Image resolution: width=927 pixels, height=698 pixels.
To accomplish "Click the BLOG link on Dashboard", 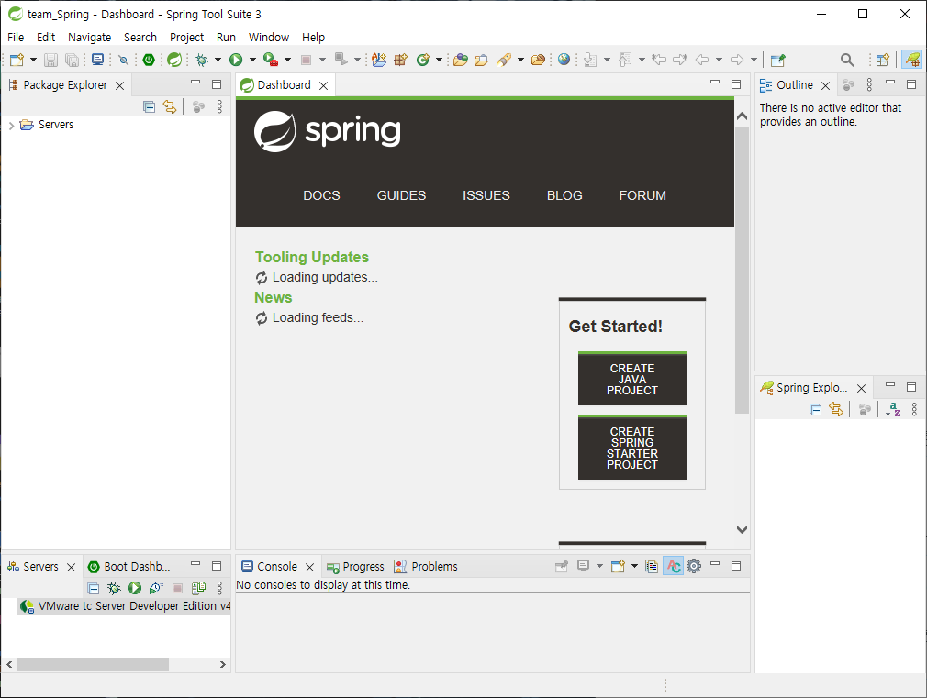I will (564, 195).
